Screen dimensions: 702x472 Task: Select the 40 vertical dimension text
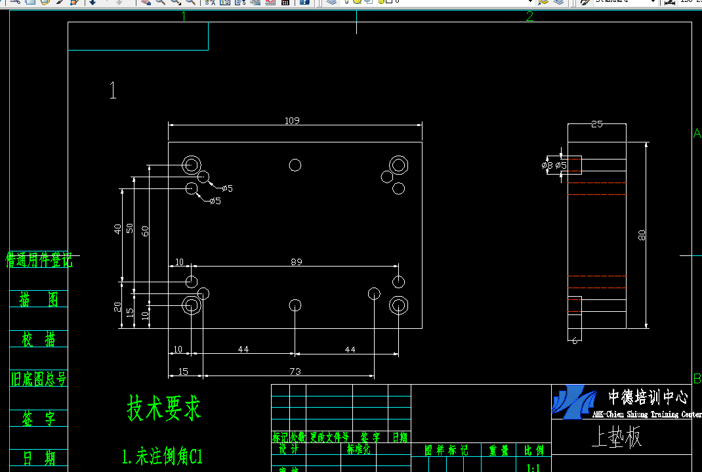(x=117, y=229)
